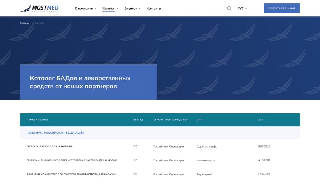Click the МНН column header
320x186 pixels.
click(199, 120)
